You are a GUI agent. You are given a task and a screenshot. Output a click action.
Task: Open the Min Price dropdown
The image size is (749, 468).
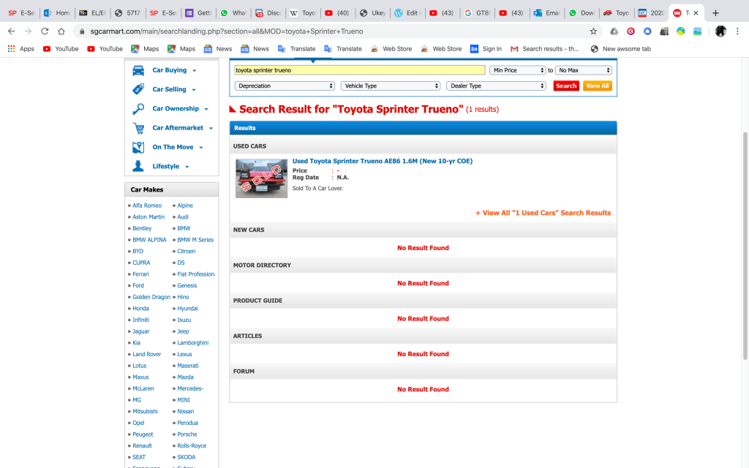point(518,70)
